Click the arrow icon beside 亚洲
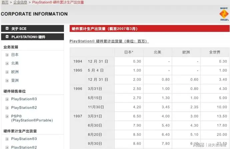 (x=7, y=81)
